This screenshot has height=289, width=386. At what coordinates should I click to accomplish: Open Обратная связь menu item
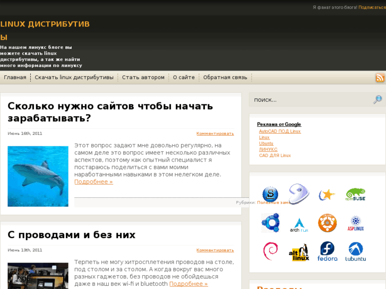pos(225,77)
